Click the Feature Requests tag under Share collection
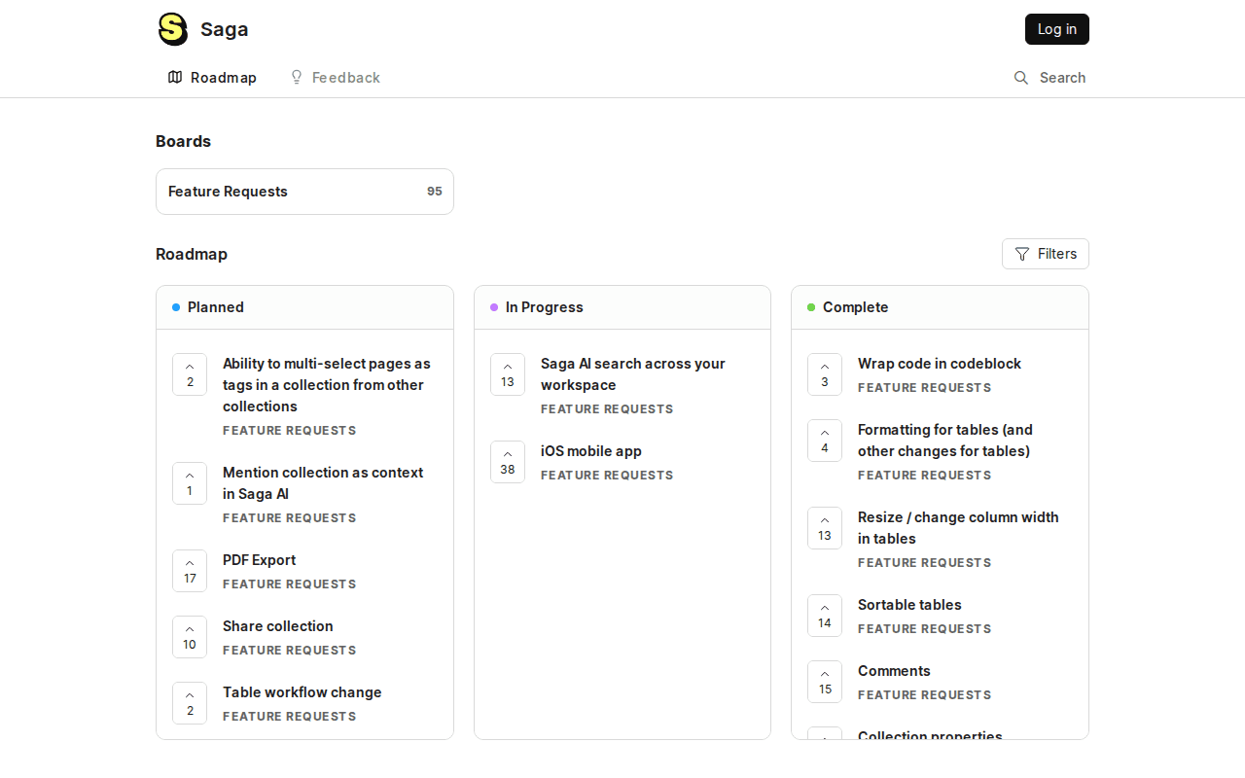This screenshot has height=778, width=1245. tap(290, 651)
